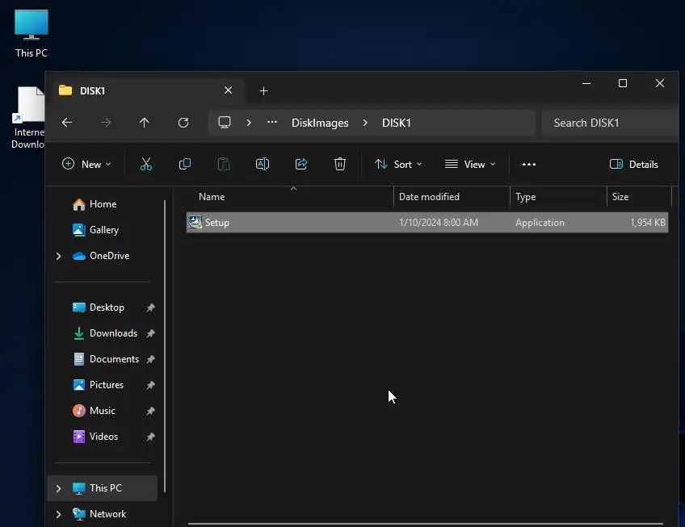
Task: Show hidden breadcrumb path ellipsis
Action: click(271, 123)
